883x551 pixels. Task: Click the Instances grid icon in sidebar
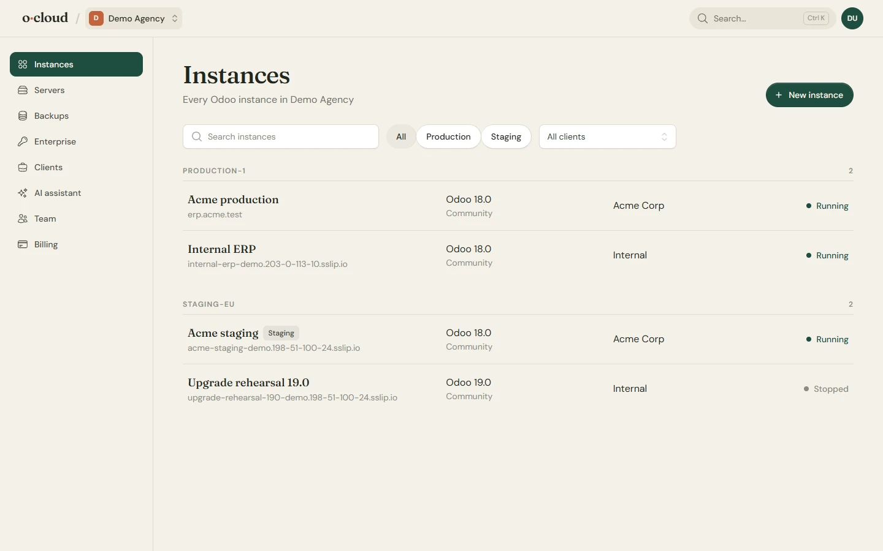[23, 64]
